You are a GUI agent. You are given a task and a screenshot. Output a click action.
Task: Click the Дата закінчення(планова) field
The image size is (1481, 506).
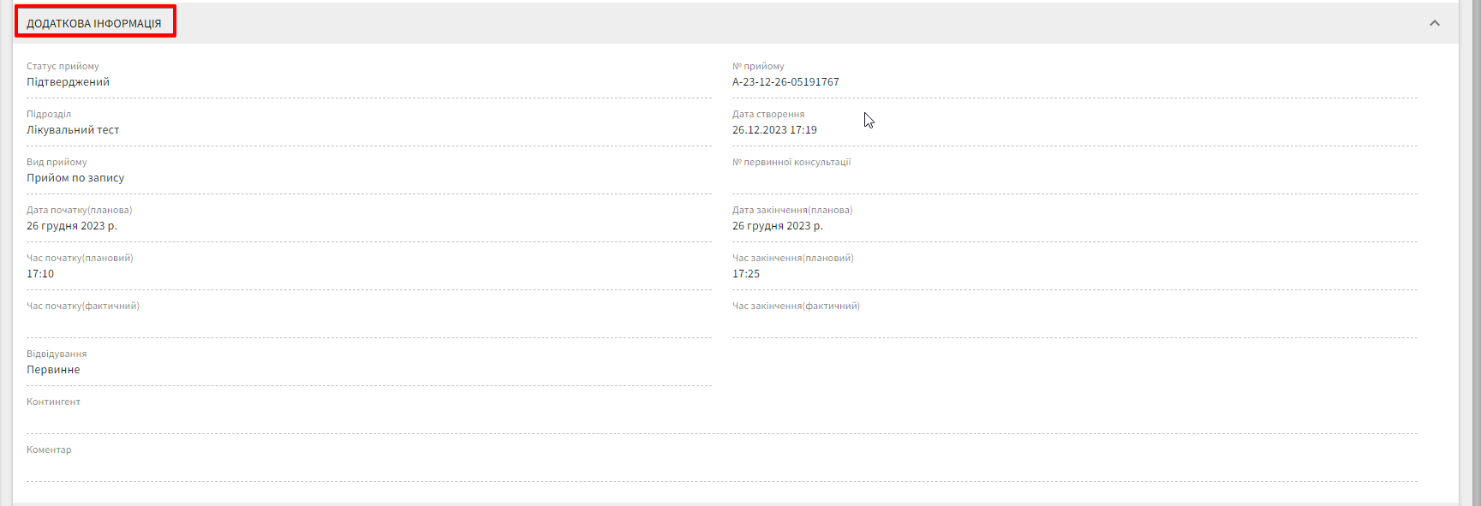[777, 226]
